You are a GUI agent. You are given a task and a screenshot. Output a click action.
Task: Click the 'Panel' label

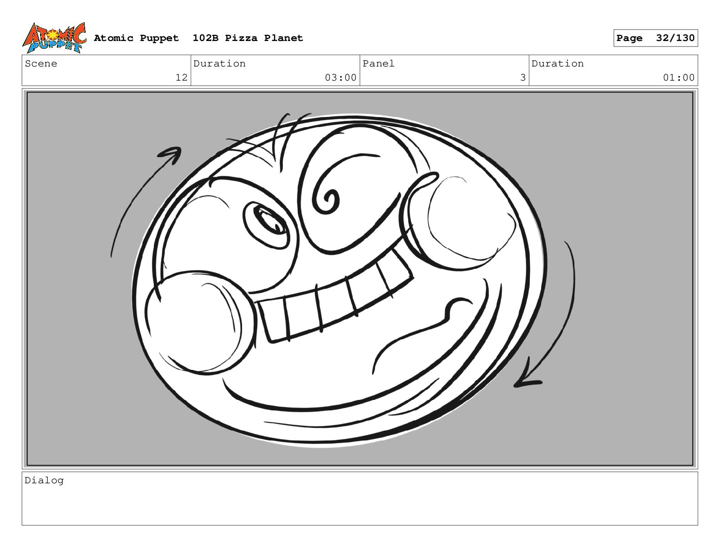(x=379, y=63)
